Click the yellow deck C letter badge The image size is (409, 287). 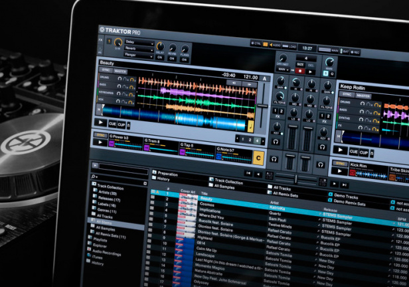(x=258, y=158)
